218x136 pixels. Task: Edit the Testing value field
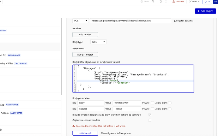pyautogui.click(x=127, y=109)
